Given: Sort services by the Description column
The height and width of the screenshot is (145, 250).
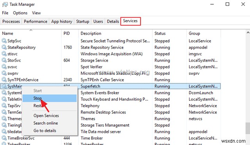Looking at the screenshot, I should tap(116, 33).
